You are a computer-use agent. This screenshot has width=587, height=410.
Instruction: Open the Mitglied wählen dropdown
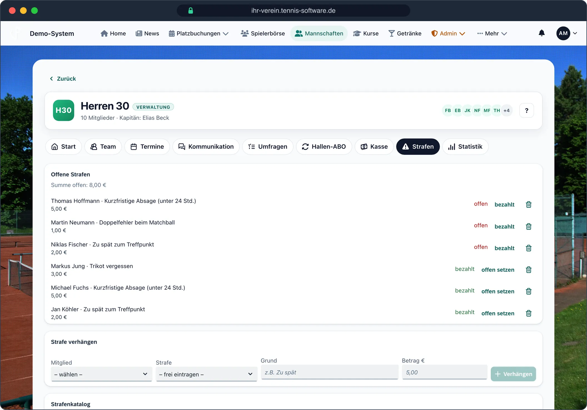click(101, 374)
